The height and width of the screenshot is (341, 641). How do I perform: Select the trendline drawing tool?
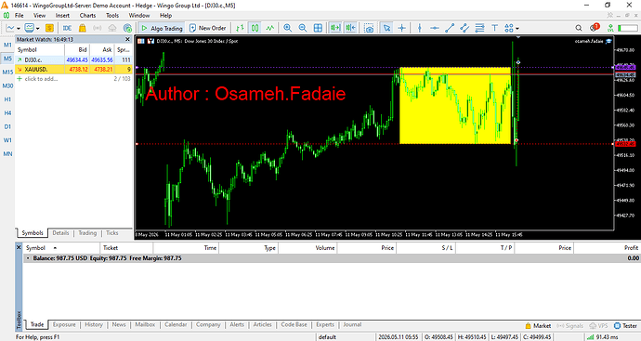tap(450, 28)
